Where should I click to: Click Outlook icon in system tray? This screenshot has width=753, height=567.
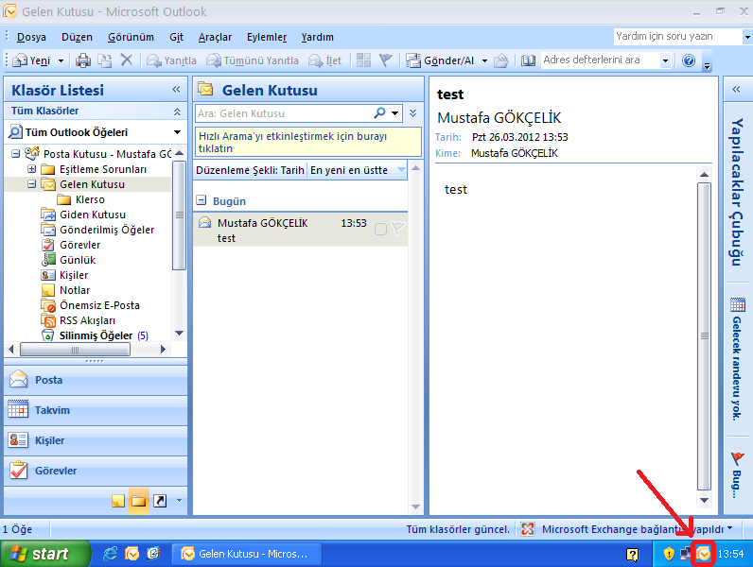click(703, 554)
